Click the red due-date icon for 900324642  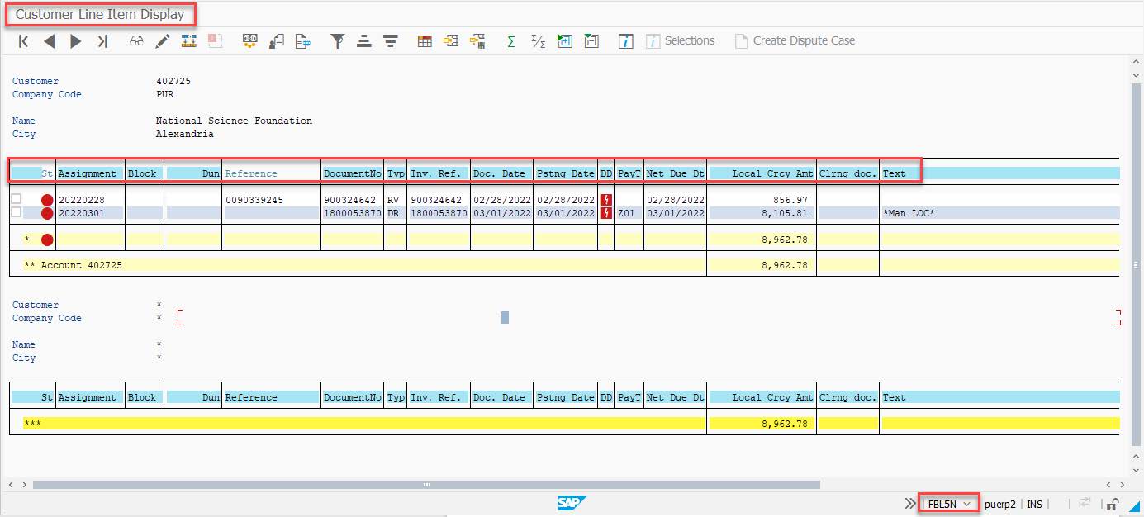click(x=607, y=200)
